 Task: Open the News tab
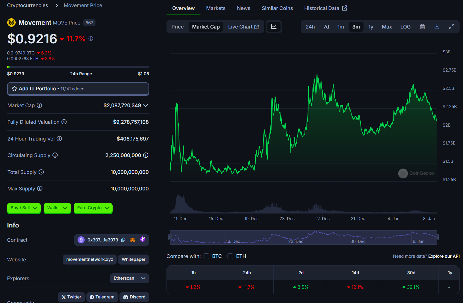244,8
